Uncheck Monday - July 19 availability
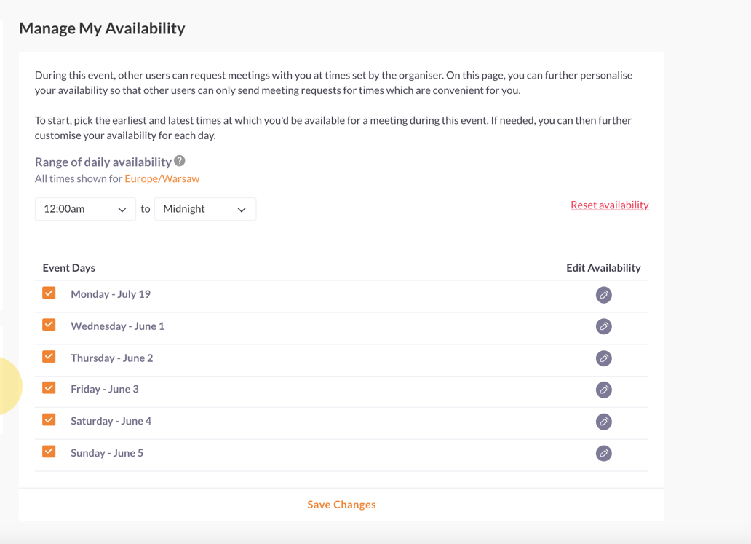 pyautogui.click(x=48, y=292)
